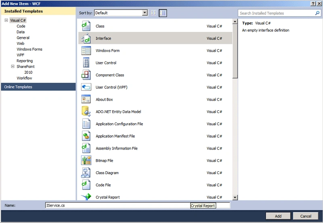Click the Crystal Report template name

[x=107, y=197]
